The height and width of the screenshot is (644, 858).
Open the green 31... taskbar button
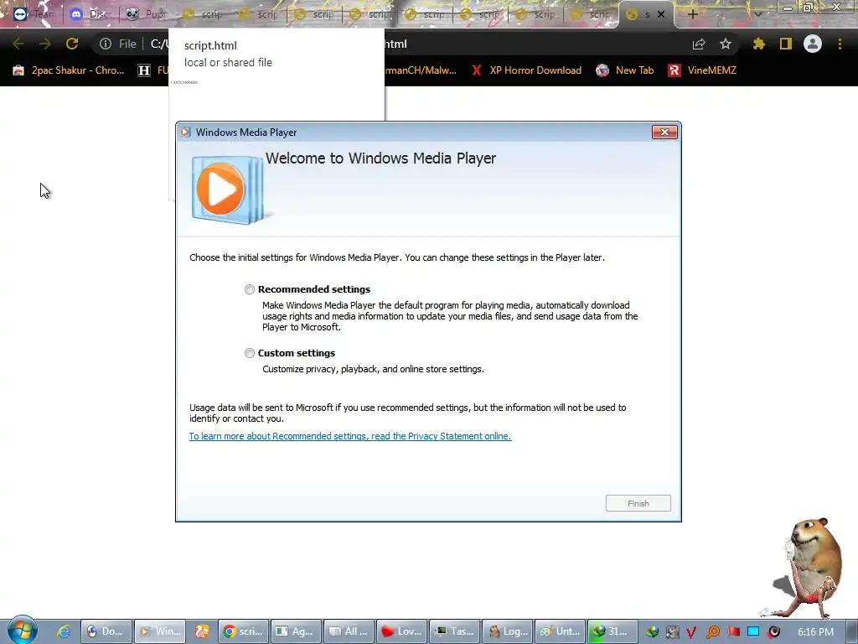pyautogui.click(x=612, y=631)
